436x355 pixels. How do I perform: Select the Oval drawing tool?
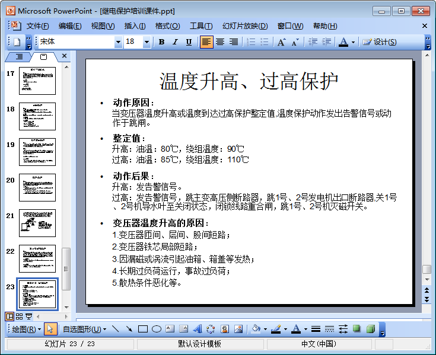point(157,329)
